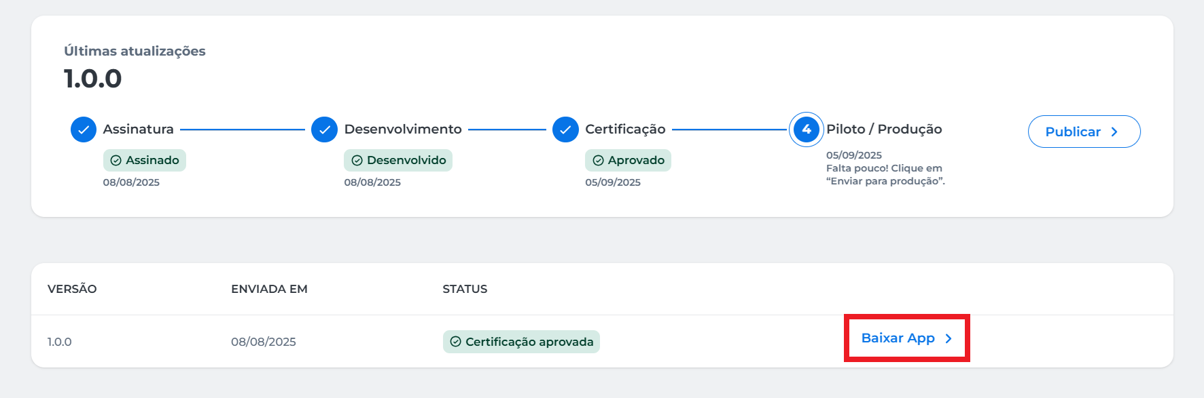Click the 'Falta pouco! Clique em' hint text
This screenshot has width=1204, height=398.
(x=884, y=168)
